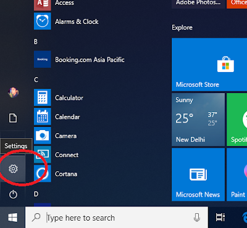Image resolution: width=247 pixels, height=228 pixels.
Task: Select the Calculator label
Action: [x=69, y=98]
